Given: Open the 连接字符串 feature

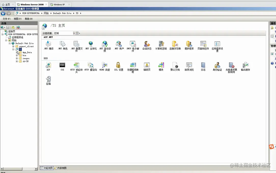Looking at the screenshot, I should [175, 45].
